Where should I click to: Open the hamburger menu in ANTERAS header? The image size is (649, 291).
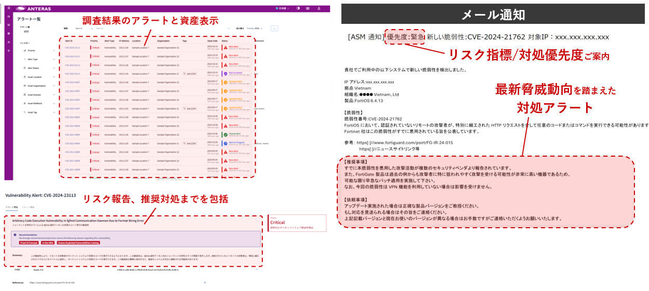coord(9,8)
